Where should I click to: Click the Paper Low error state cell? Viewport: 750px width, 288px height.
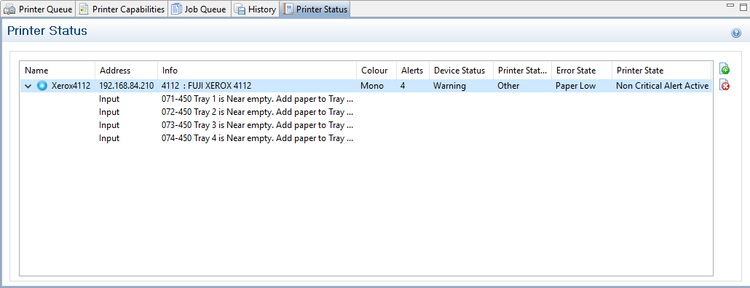tap(575, 86)
